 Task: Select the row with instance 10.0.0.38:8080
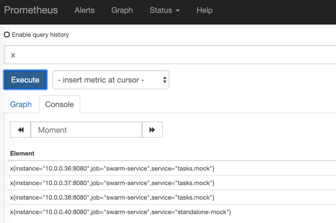(x=171, y=197)
